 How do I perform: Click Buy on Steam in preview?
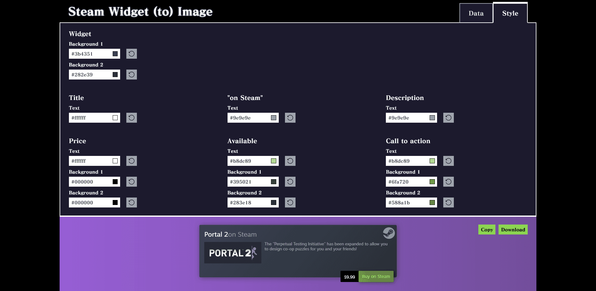(376, 276)
